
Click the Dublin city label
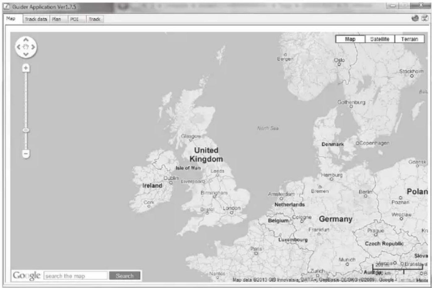[x=171, y=178]
